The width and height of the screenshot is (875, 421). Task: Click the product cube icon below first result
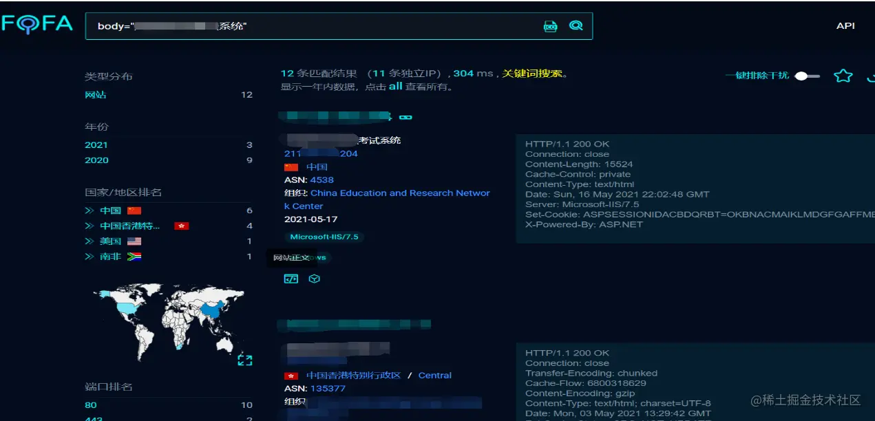point(315,279)
